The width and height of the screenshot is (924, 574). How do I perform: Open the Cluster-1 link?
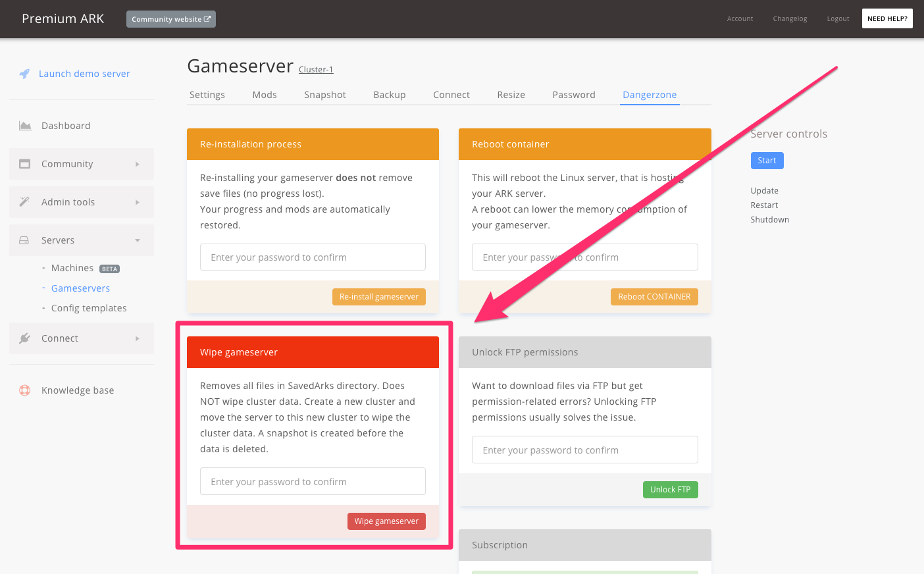coord(316,69)
